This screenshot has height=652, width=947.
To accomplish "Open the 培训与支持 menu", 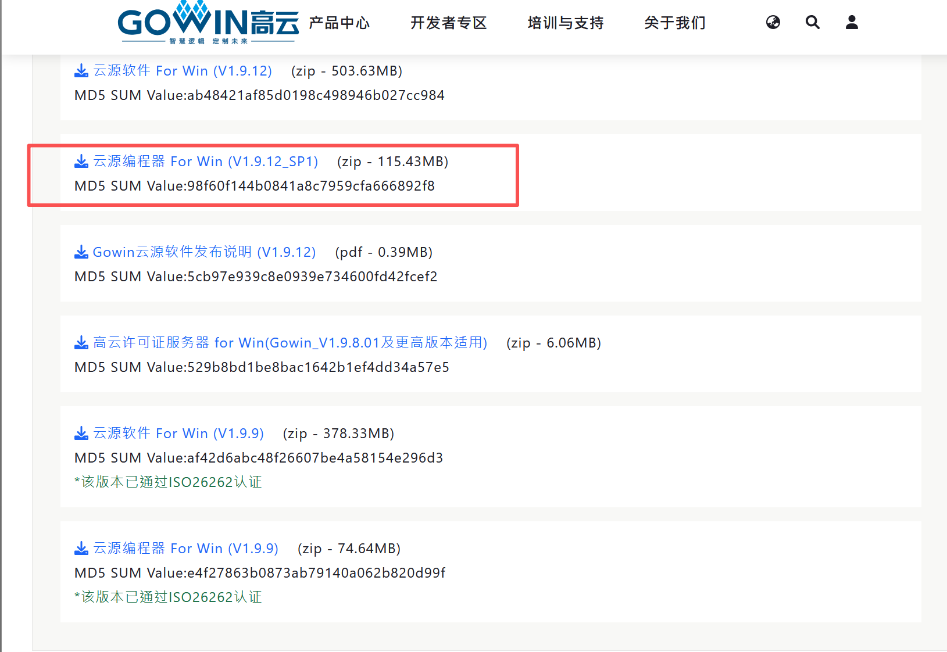I will [x=564, y=23].
